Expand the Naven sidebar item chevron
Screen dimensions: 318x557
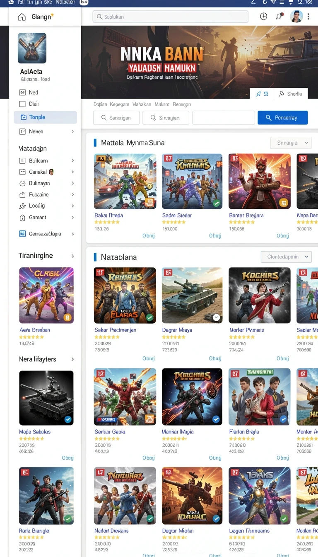pos(73,131)
